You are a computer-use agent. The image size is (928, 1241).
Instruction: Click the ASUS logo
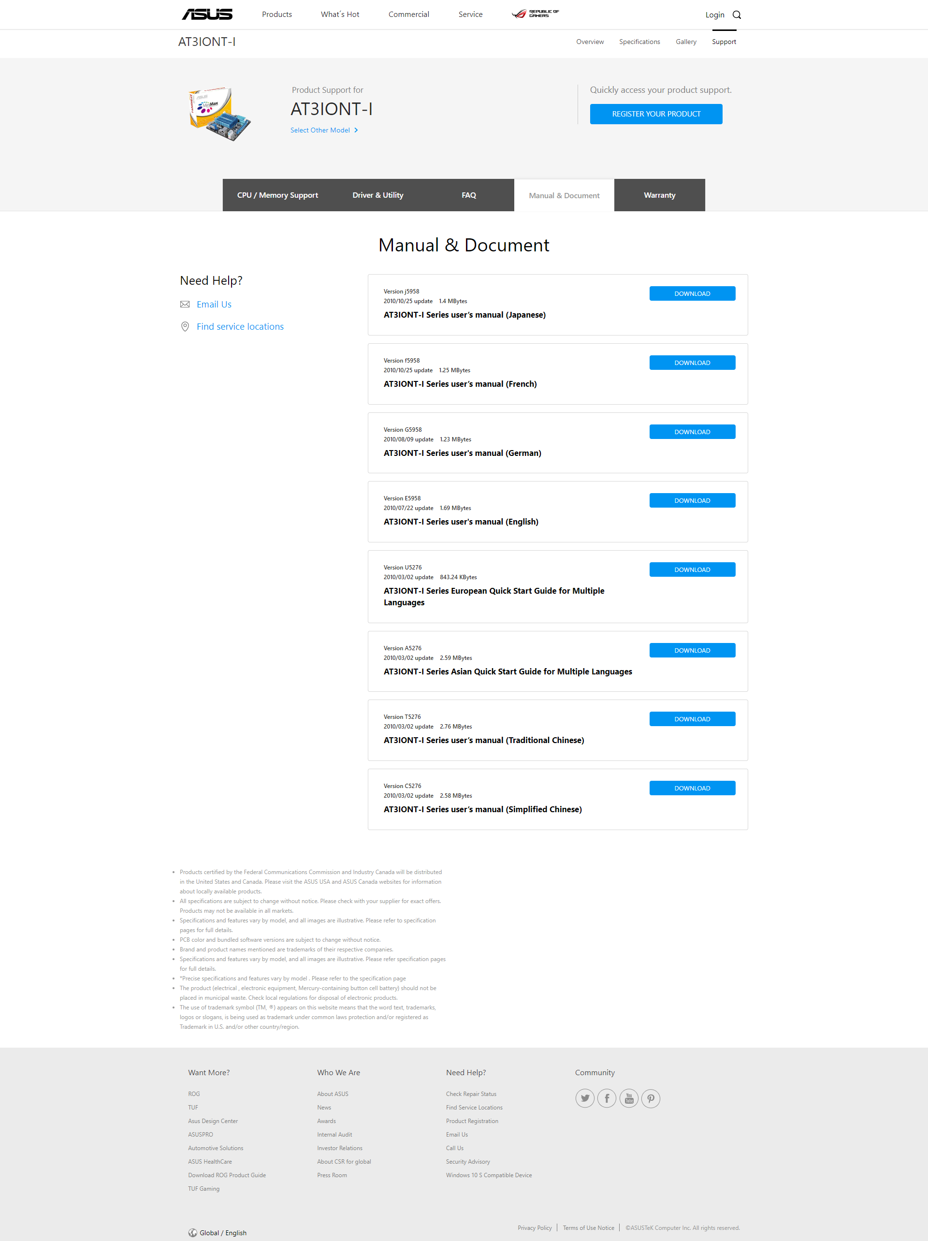click(x=207, y=14)
